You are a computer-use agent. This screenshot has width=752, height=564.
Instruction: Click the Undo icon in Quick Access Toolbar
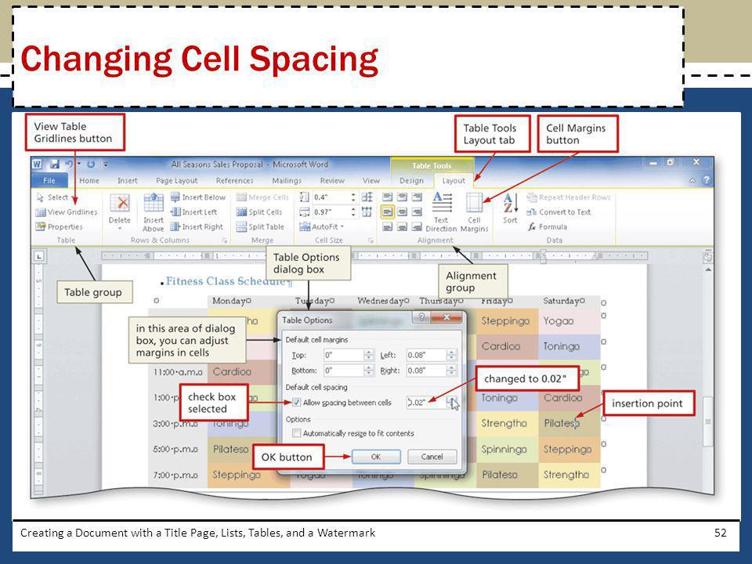coord(70,164)
